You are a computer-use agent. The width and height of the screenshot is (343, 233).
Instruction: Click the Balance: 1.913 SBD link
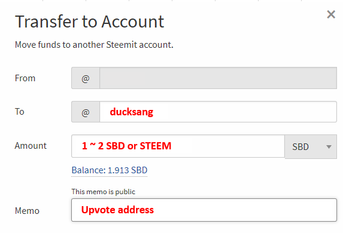[x=110, y=170]
